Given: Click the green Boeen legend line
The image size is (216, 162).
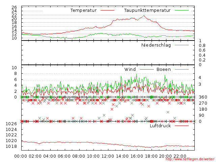Looking at the screenshot, I should click(182, 69).
